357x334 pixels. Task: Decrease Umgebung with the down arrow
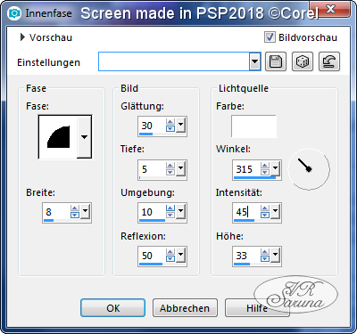(170, 216)
